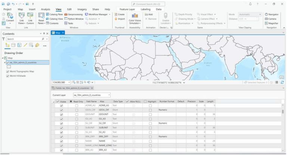Screen dimensions: 287x155
Task: Launch the Geoprocessing pane
Action: click(73, 14)
